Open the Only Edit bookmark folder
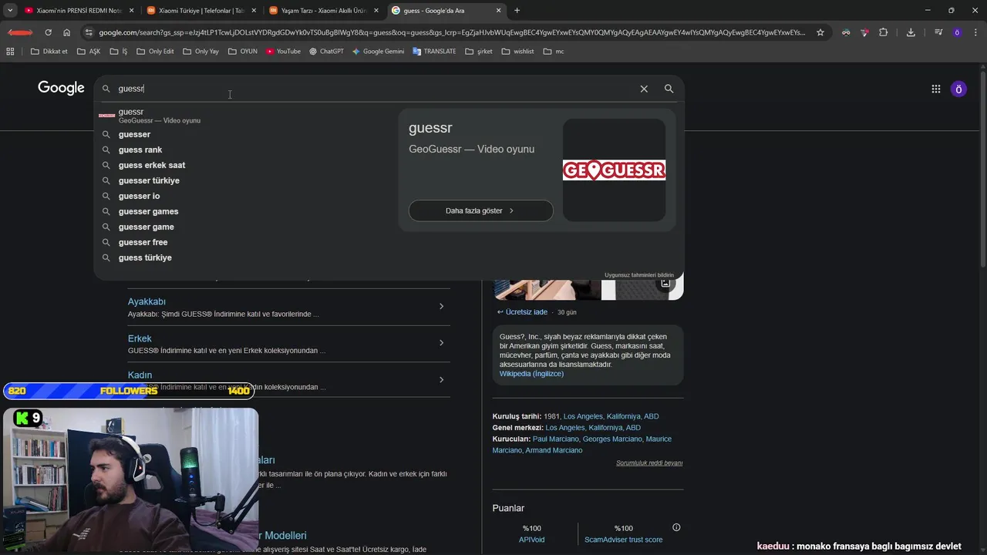This screenshot has height=555, width=987. click(x=155, y=52)
